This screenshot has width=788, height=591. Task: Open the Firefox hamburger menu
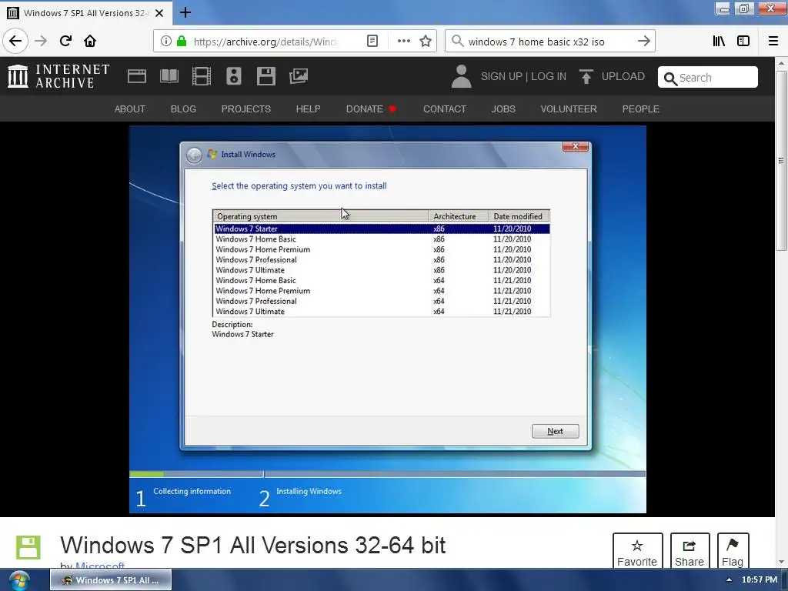coord(773,42)
